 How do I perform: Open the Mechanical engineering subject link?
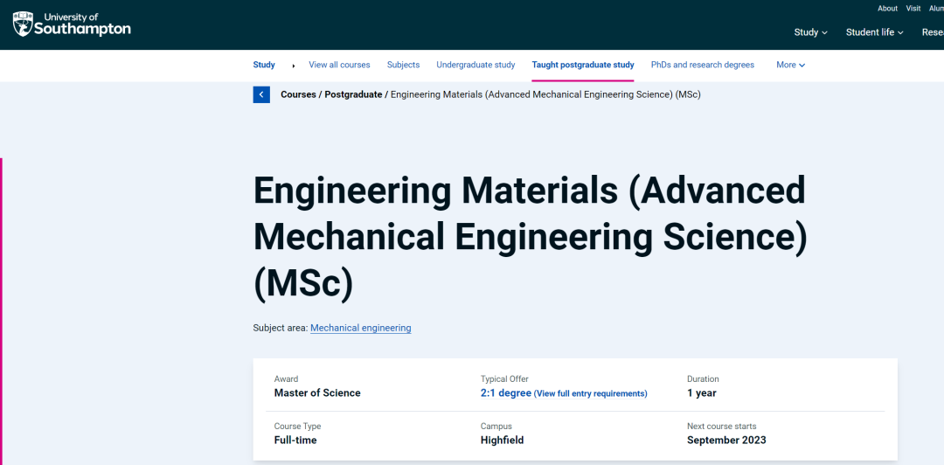(x=360, y=328)
